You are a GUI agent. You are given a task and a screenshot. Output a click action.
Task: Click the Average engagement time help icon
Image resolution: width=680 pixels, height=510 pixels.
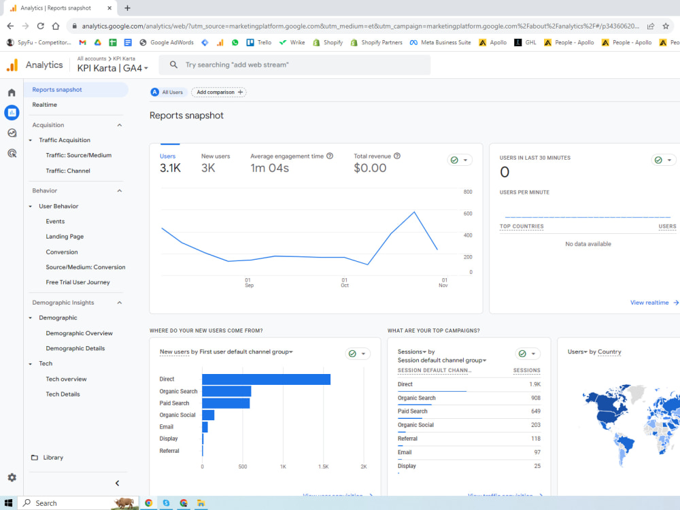coord(330,156)
